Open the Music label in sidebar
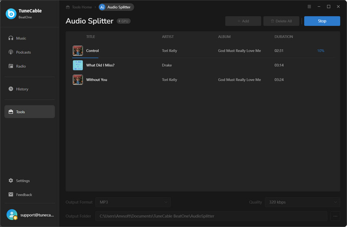Screen dimensions: 347x227 coord(21,38)
